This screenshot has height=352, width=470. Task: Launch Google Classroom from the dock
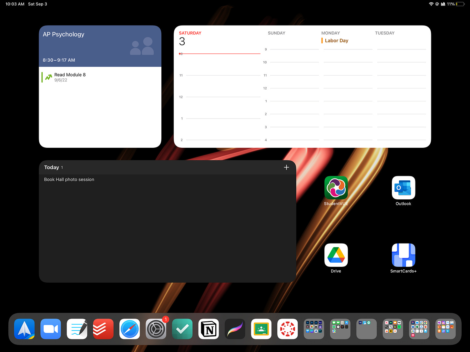261,329
